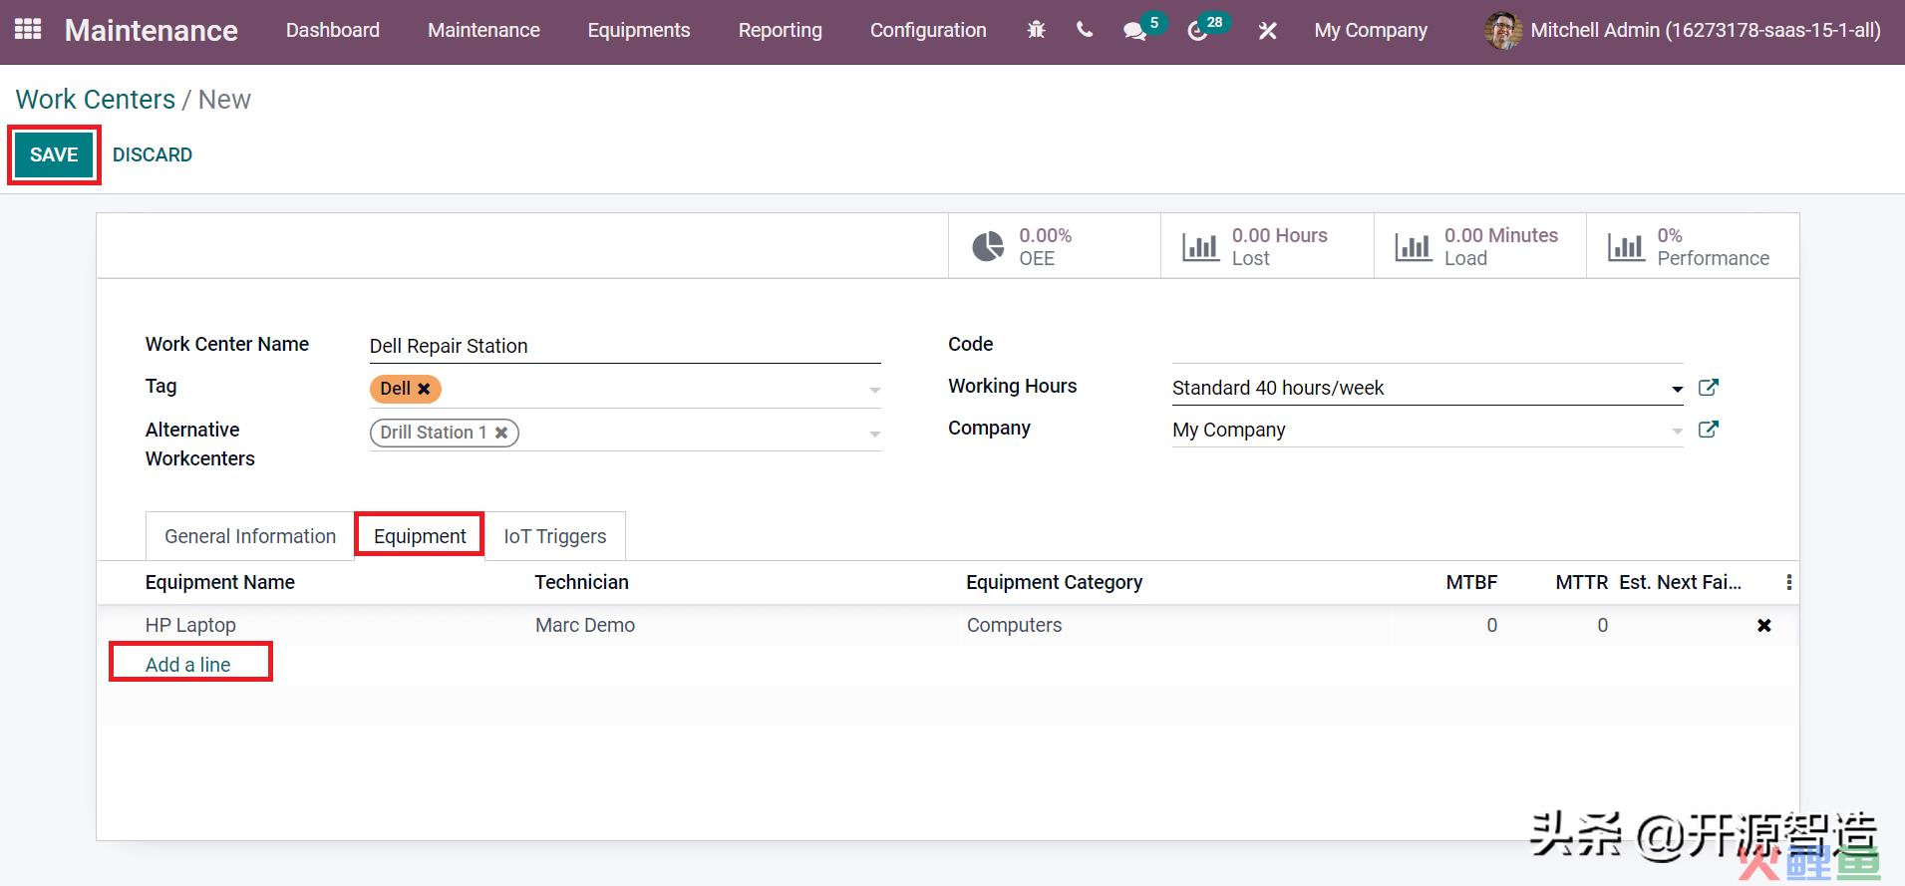Open the Equipments menu
The image size is (1905, 886).
pos(639,31)
